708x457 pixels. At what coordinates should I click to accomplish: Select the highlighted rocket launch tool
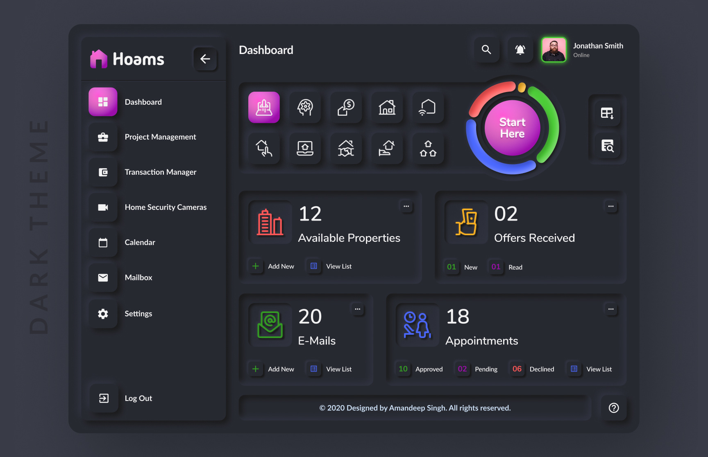[264, 108]
